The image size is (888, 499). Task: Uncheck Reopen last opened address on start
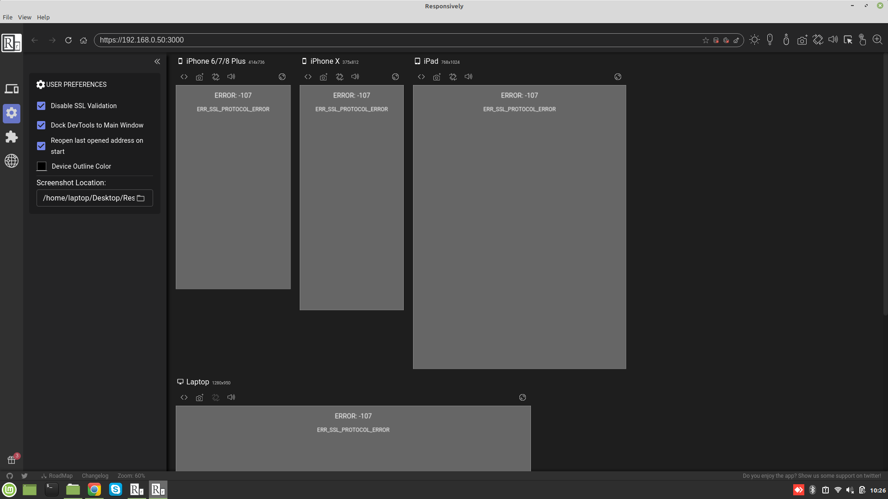point(41,146)
